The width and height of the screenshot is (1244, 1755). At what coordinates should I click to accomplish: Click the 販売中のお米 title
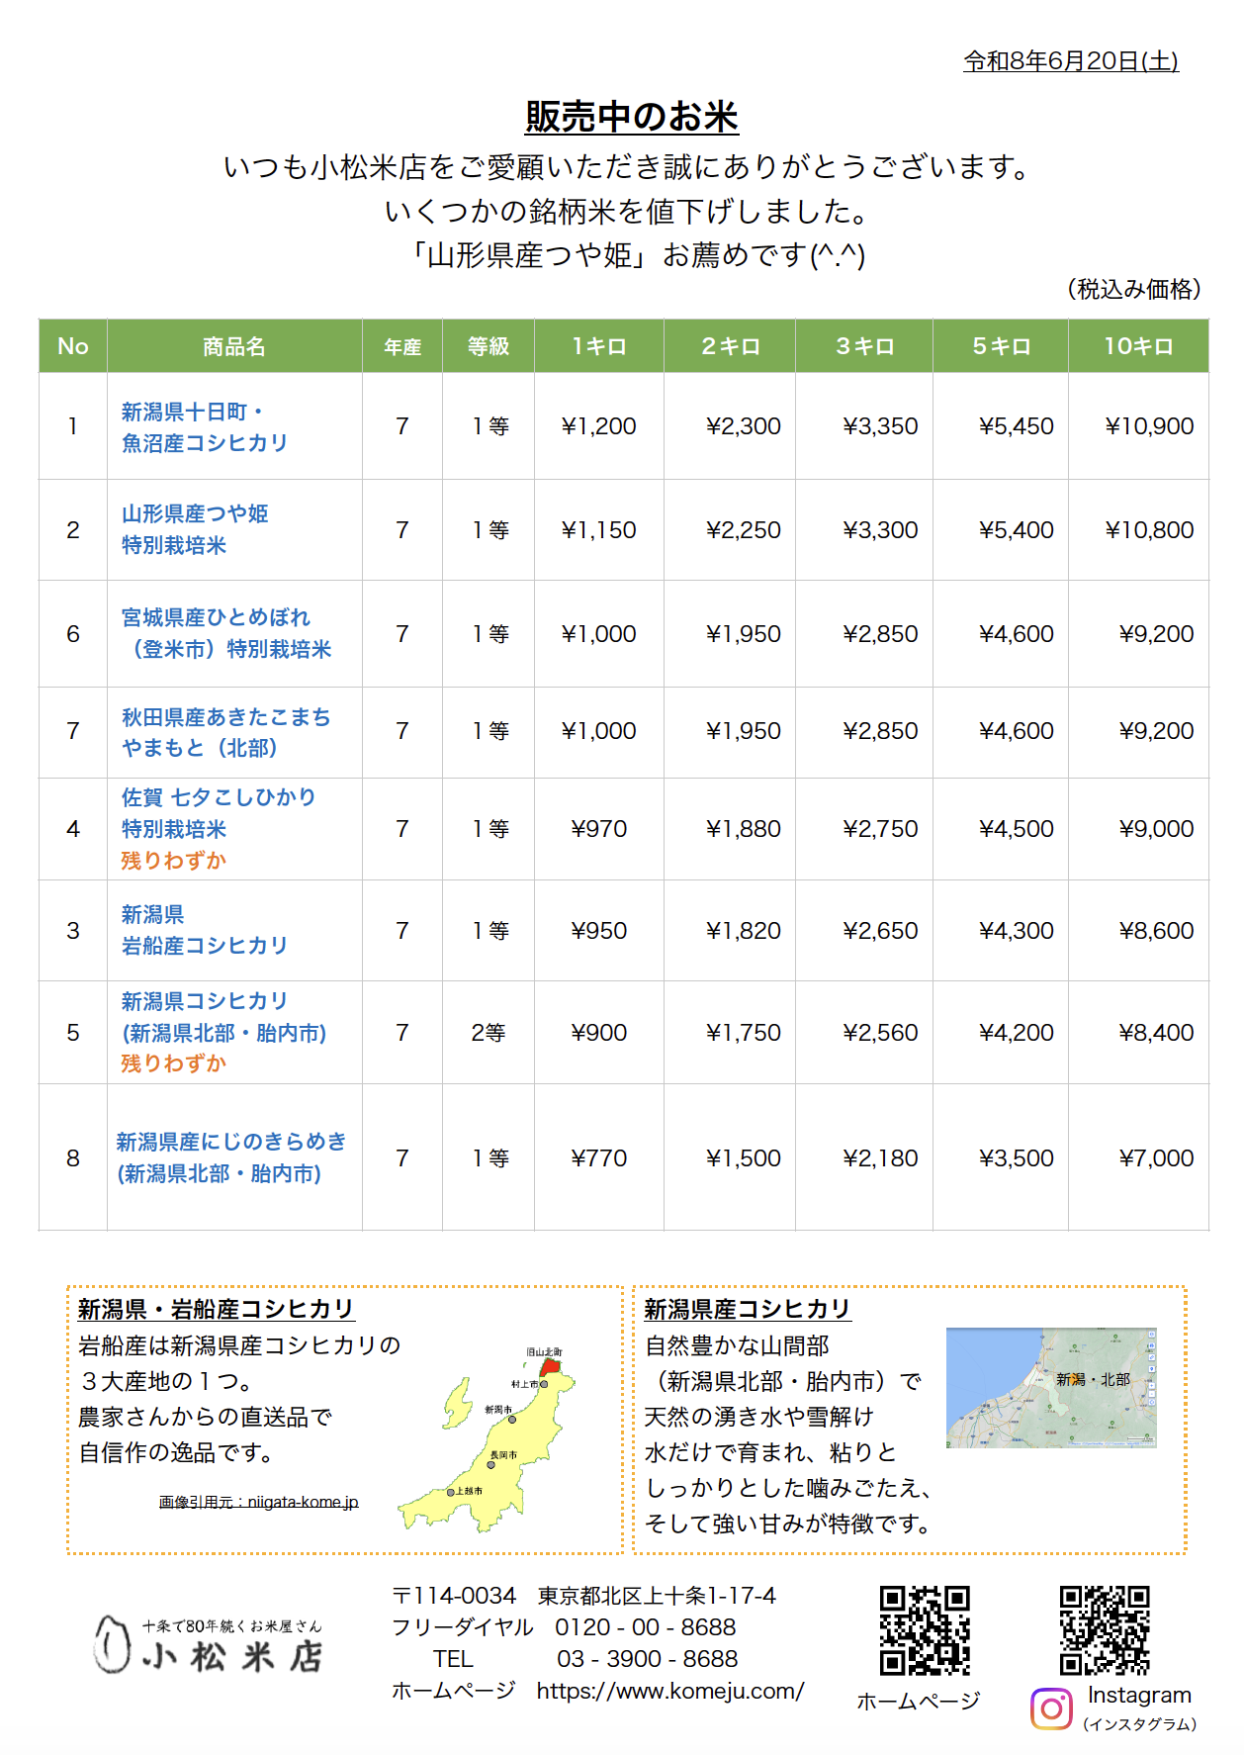click(x=632, y=117)
